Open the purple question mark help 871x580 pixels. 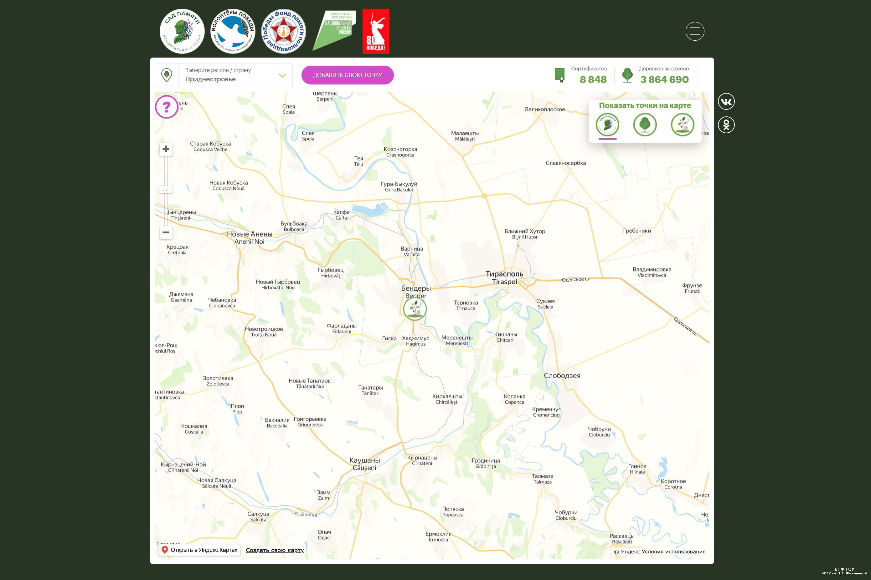click(x=166, y=107)
